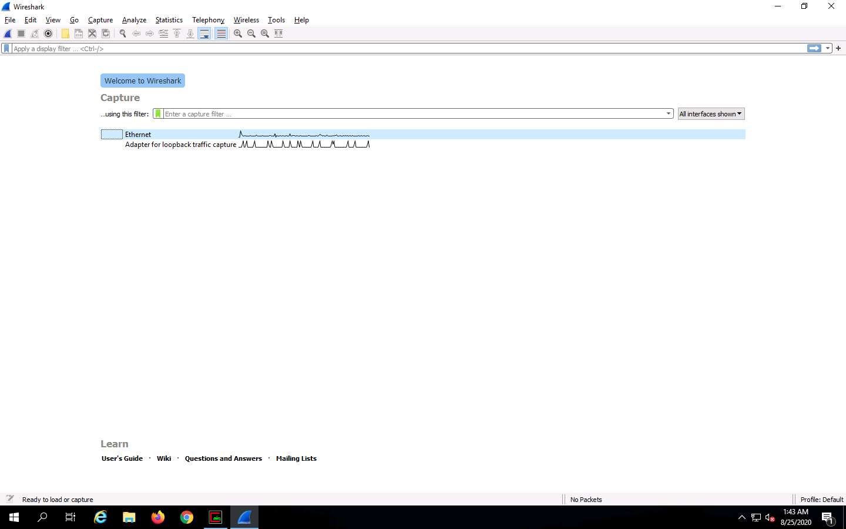Go to previous packet arrow icon
This screenshot has width=846, height=529.
(136, 34)
